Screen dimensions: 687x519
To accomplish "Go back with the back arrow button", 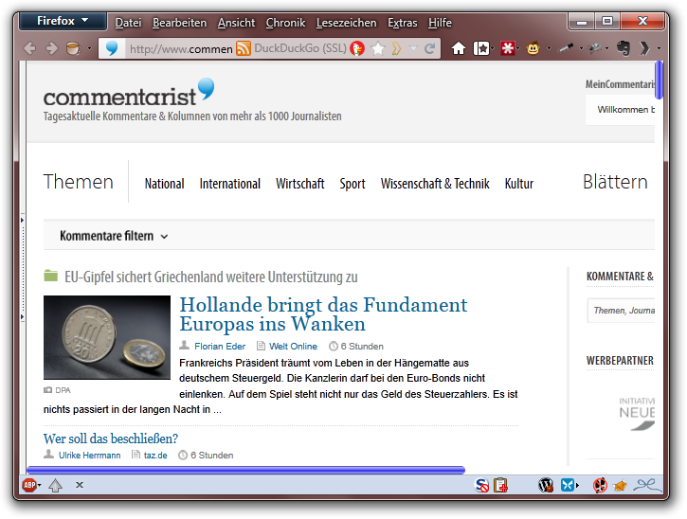I will click(27, 48).
